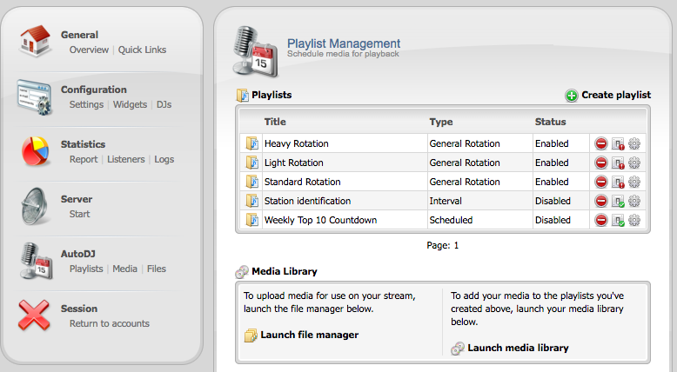677x372 pixels.
Task: Click the Server satellite dish icon
Action: [x=35, y=206]
